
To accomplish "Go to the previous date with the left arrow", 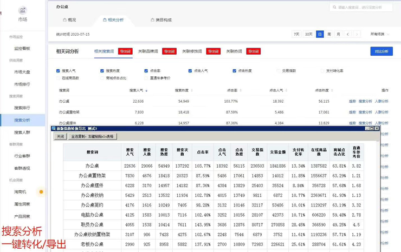I will pos(347,34).
